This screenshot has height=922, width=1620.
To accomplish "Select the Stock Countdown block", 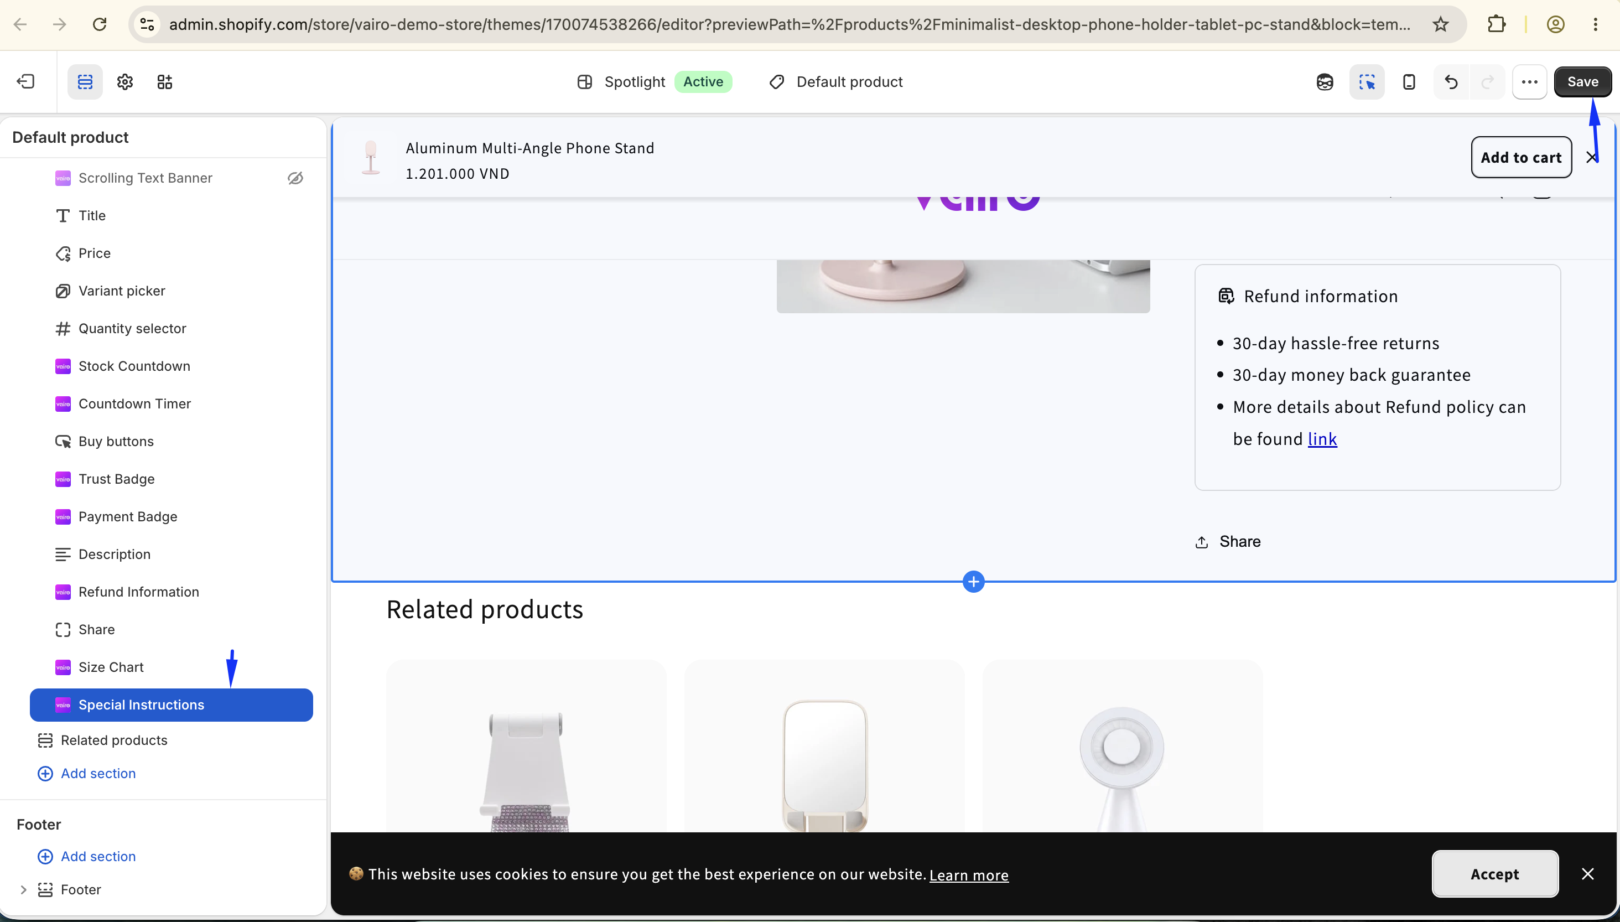I will click(x=172, y=366).
